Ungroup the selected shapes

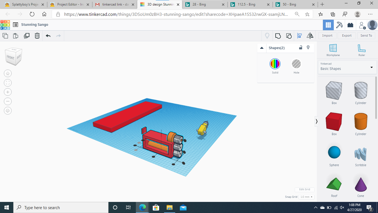pos(289,36)
